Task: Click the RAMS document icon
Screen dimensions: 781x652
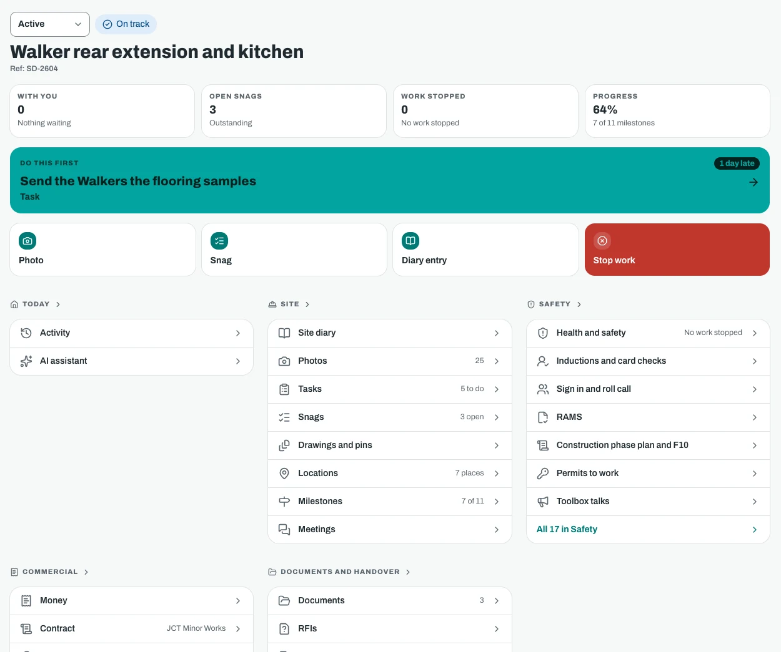Action: (543, 417)
